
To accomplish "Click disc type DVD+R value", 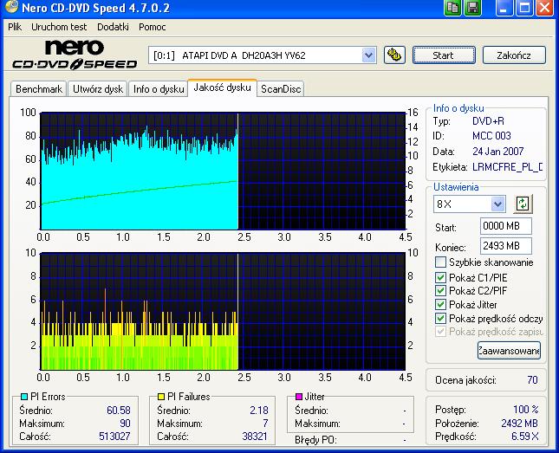I will 488,121.
